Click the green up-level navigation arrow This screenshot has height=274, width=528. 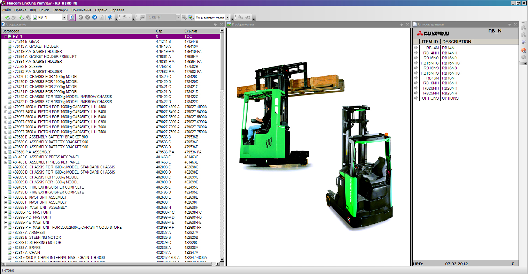tap(21, 18)
